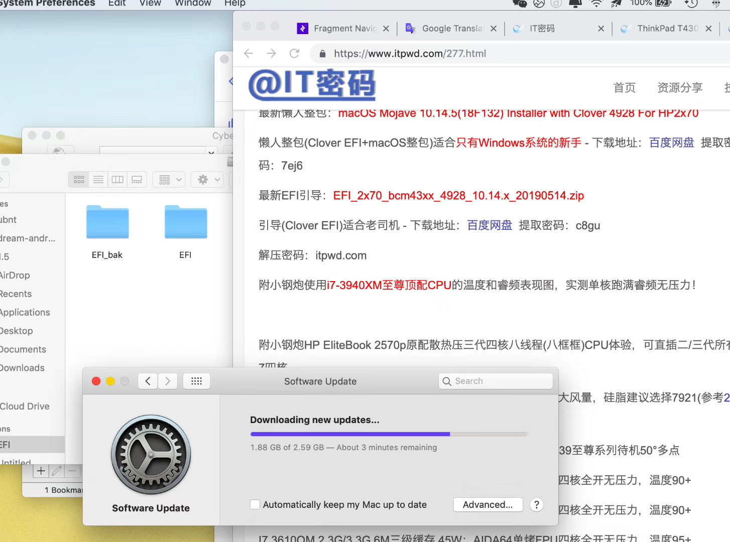The height and width of the screenshot is (542, 730).
Task: Open the battery status menu icon
Action: pos(663,3)
